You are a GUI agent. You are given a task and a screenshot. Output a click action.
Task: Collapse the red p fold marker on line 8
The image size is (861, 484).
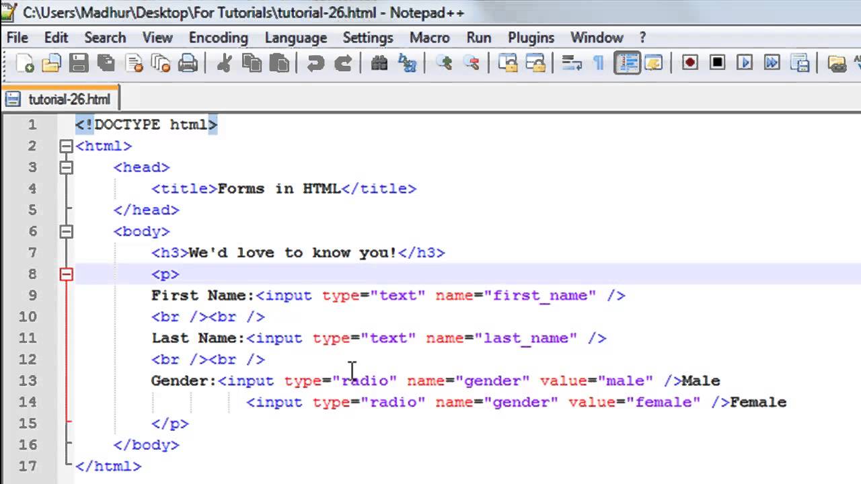(66, 274)
